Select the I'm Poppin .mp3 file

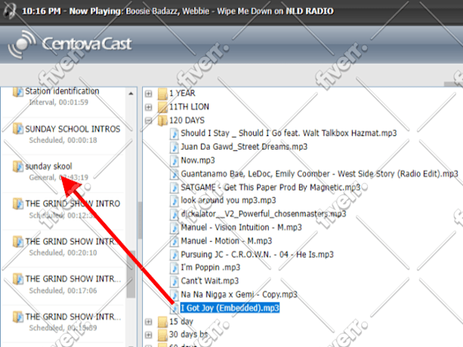point(211,267)
